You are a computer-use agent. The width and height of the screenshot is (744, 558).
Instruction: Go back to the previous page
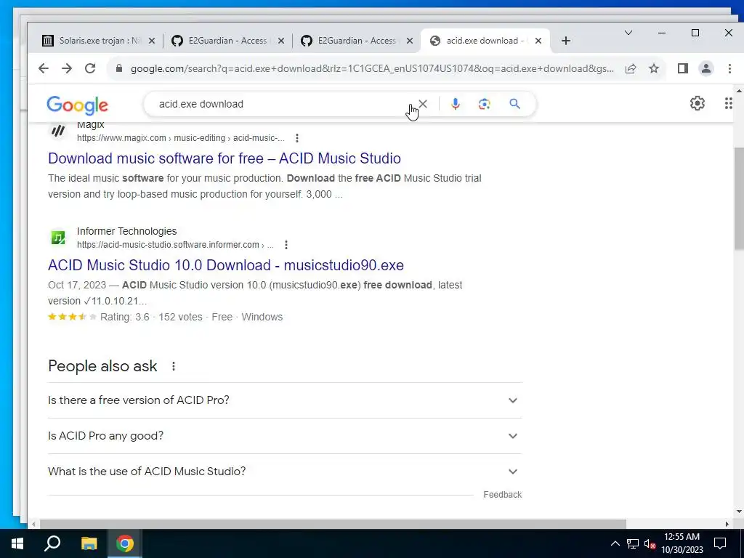(44, 68)
